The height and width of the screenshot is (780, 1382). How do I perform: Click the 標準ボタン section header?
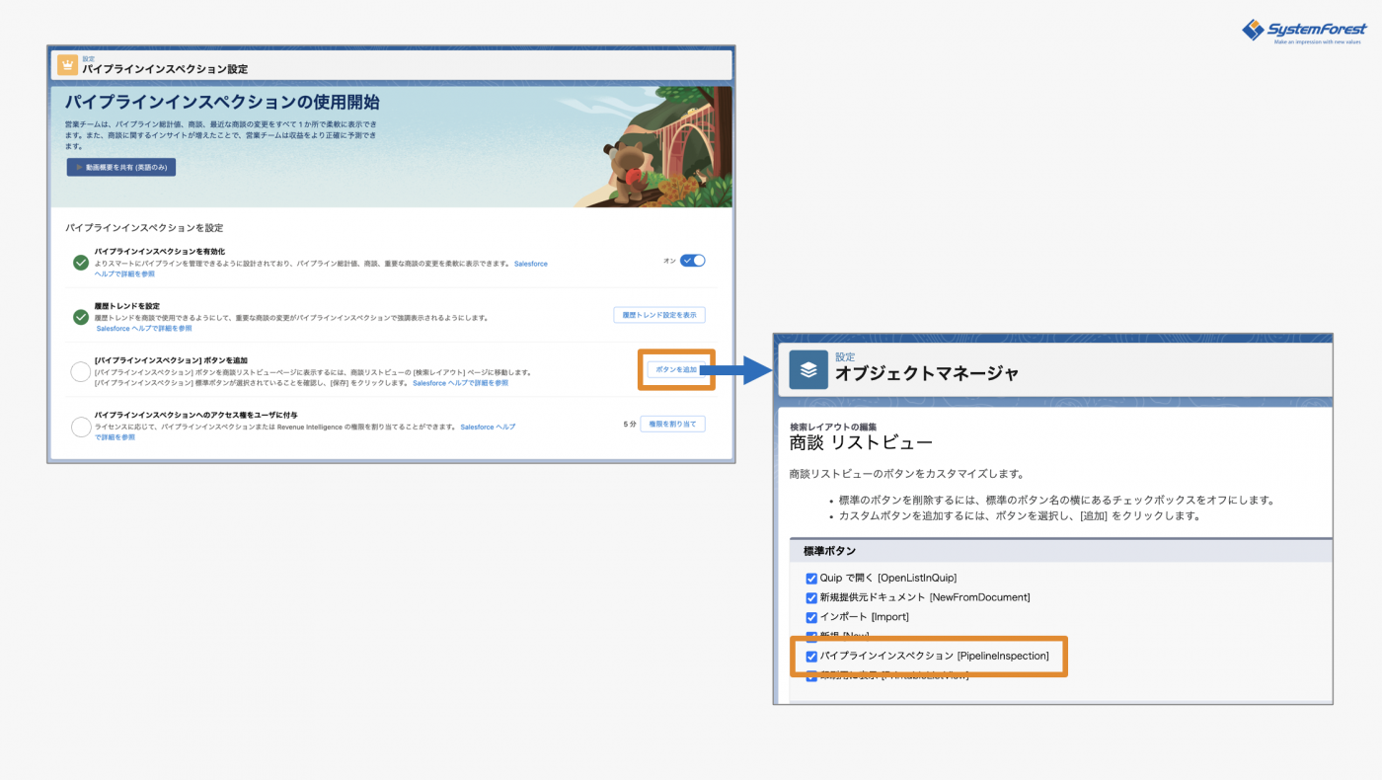pos(1061,551)
